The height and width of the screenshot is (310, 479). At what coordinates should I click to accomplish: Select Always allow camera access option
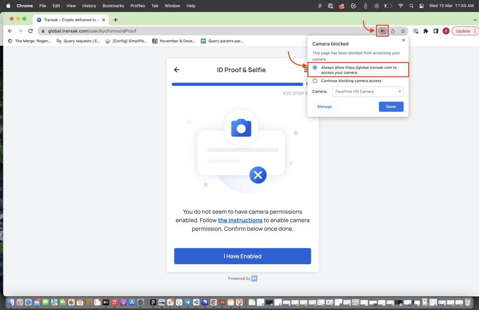(x=315, y=68)
